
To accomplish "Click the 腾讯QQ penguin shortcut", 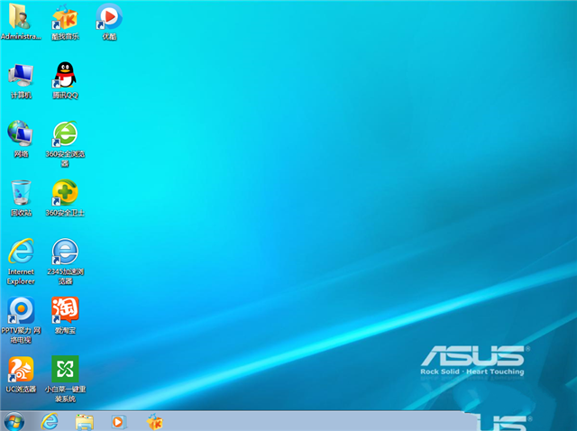I will (x=65, y=76).
